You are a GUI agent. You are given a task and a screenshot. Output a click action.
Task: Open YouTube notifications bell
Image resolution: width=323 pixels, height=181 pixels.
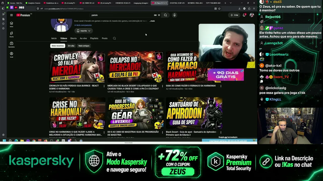[244, 15]
